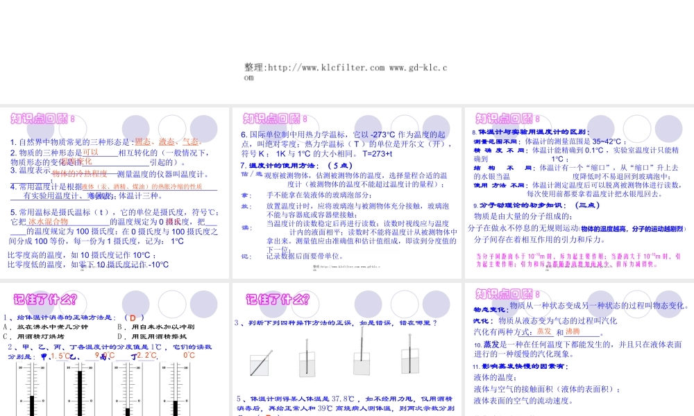
Task: Select the line "物质是由大量的分子组成的；"
Action: 523,216
